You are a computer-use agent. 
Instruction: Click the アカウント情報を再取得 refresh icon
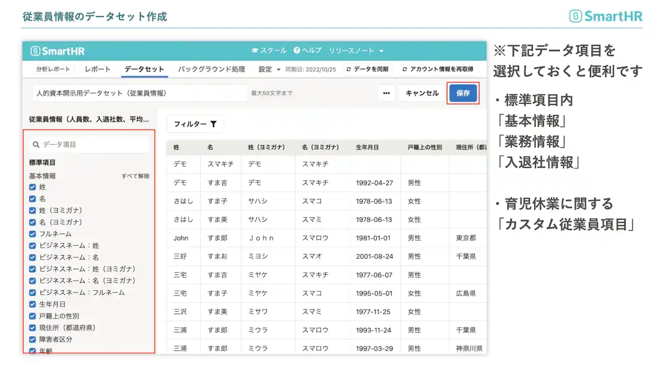(404, 69)
